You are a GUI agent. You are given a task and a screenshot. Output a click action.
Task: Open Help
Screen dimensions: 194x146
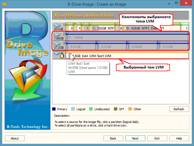(x=179, y=138)
